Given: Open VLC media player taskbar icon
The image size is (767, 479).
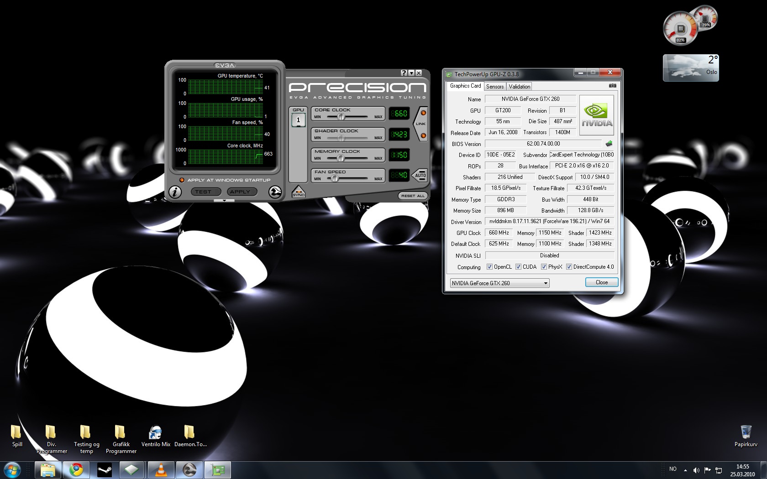Looking at the screenshot, I should (x=161, y=470).
